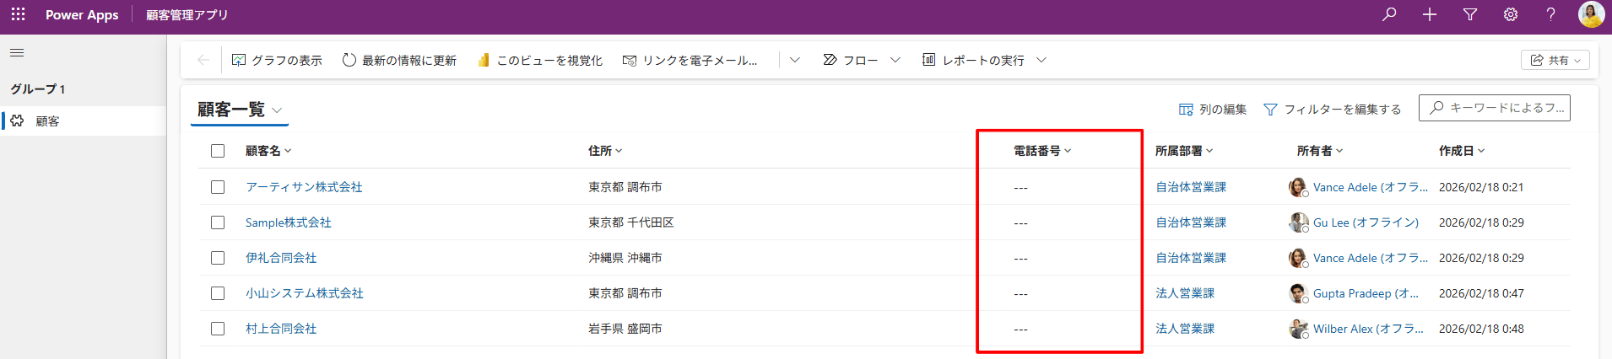Toggle the hamburger navigation menu
1612x359 pixels.
pyautogui.click(x=17, y=53)
